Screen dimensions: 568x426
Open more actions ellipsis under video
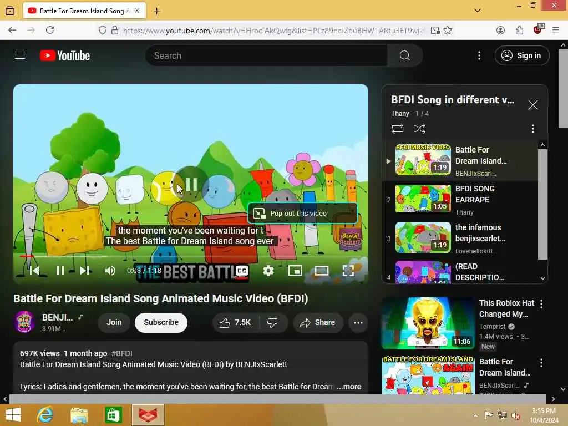coord(358,322)
